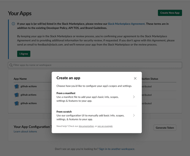The image size is (190, 156).
Task: Click the Generate Token button
Action: point(165,128)
